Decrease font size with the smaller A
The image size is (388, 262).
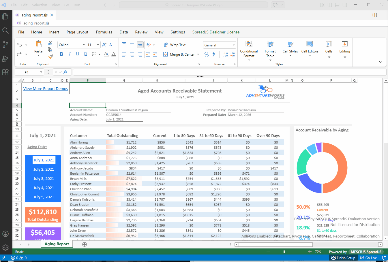pyautogui.click(x=111, y=45)
